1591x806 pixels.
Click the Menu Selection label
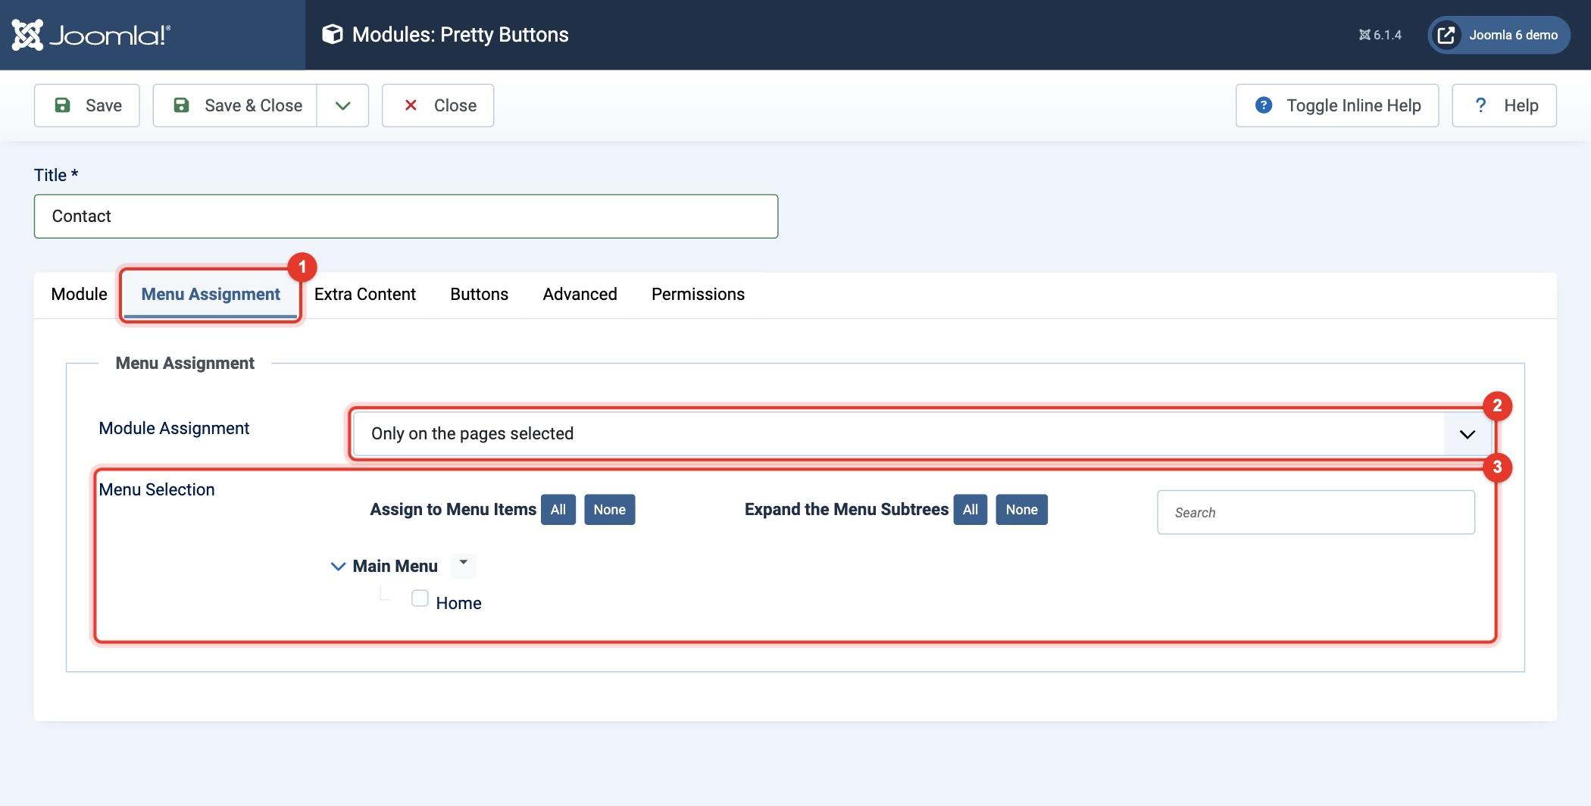pyautogui.click(x=157, y=489)
